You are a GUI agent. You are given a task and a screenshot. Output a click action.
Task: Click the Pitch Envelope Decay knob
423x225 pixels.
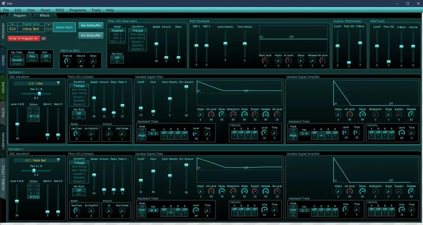point(300,61)
